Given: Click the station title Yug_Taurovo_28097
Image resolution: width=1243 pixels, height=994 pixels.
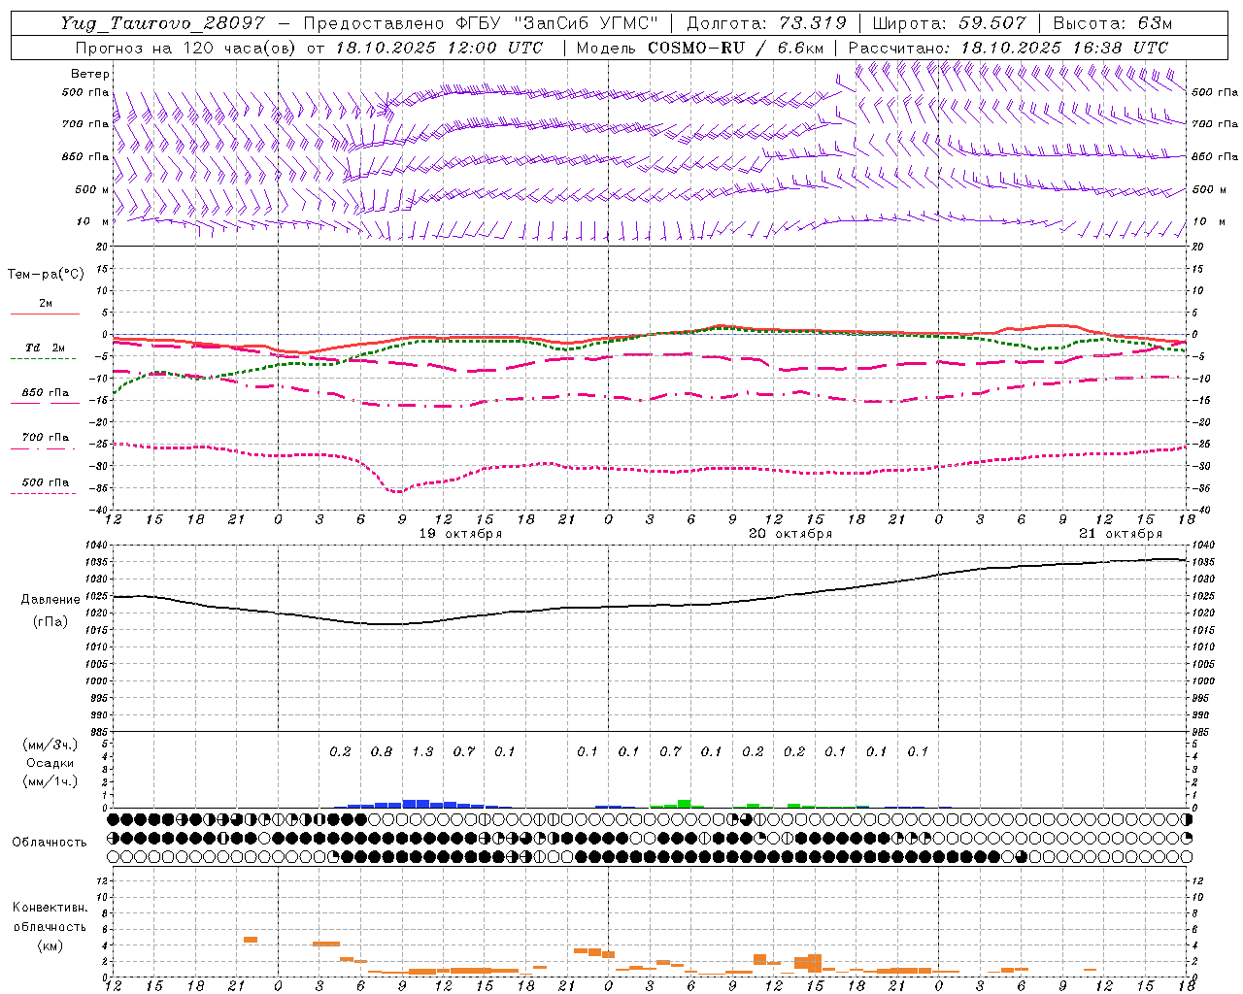Looking at the screenshot, I should (162, 23).
